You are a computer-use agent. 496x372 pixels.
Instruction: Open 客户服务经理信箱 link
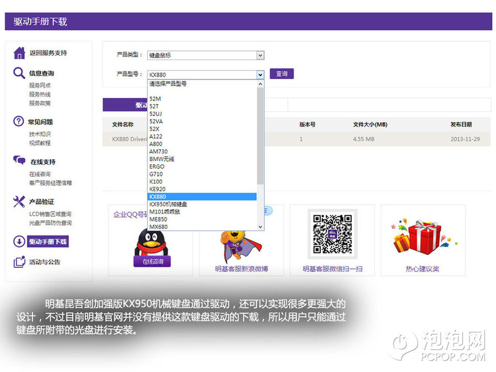50,183
